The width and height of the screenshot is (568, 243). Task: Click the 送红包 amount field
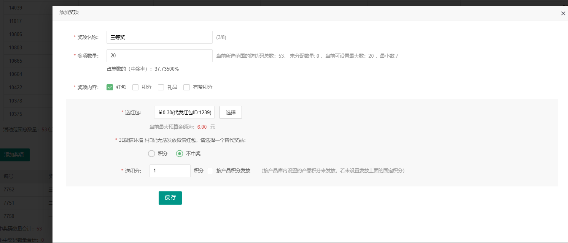pos(184,112)
